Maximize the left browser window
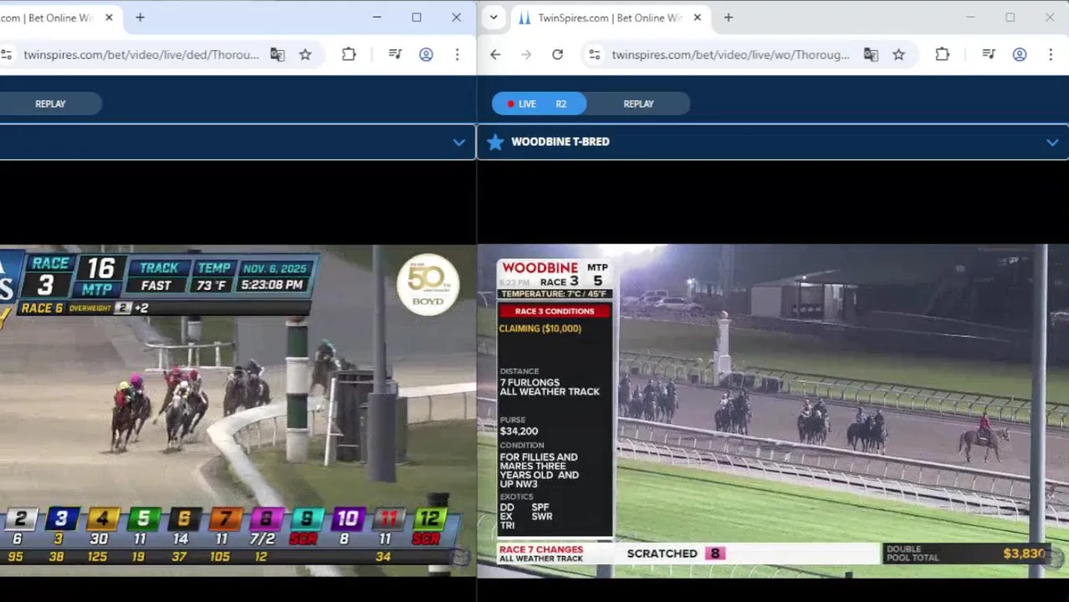 [417, 18]
